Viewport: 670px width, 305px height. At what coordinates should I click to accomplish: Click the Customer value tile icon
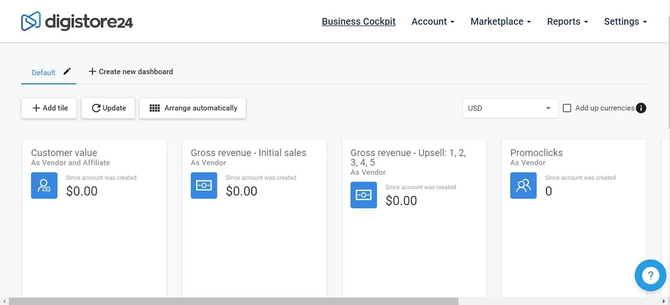pyautogui.click(x=44, y=186)
